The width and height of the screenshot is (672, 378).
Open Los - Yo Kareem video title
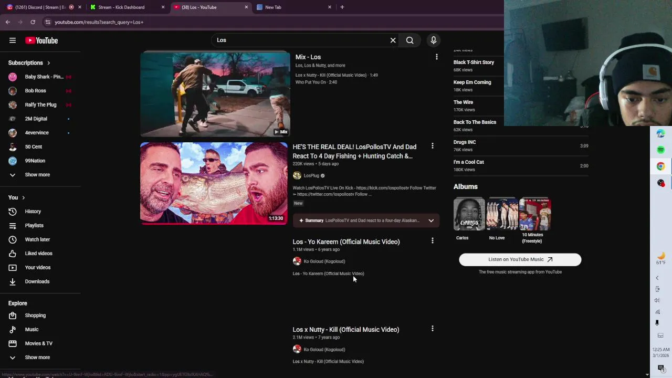pos(346,242)
